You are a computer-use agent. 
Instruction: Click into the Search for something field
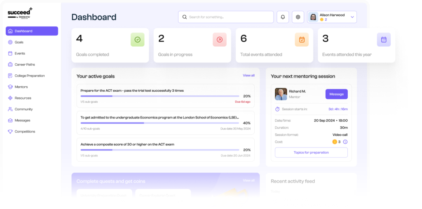[229, 17]
